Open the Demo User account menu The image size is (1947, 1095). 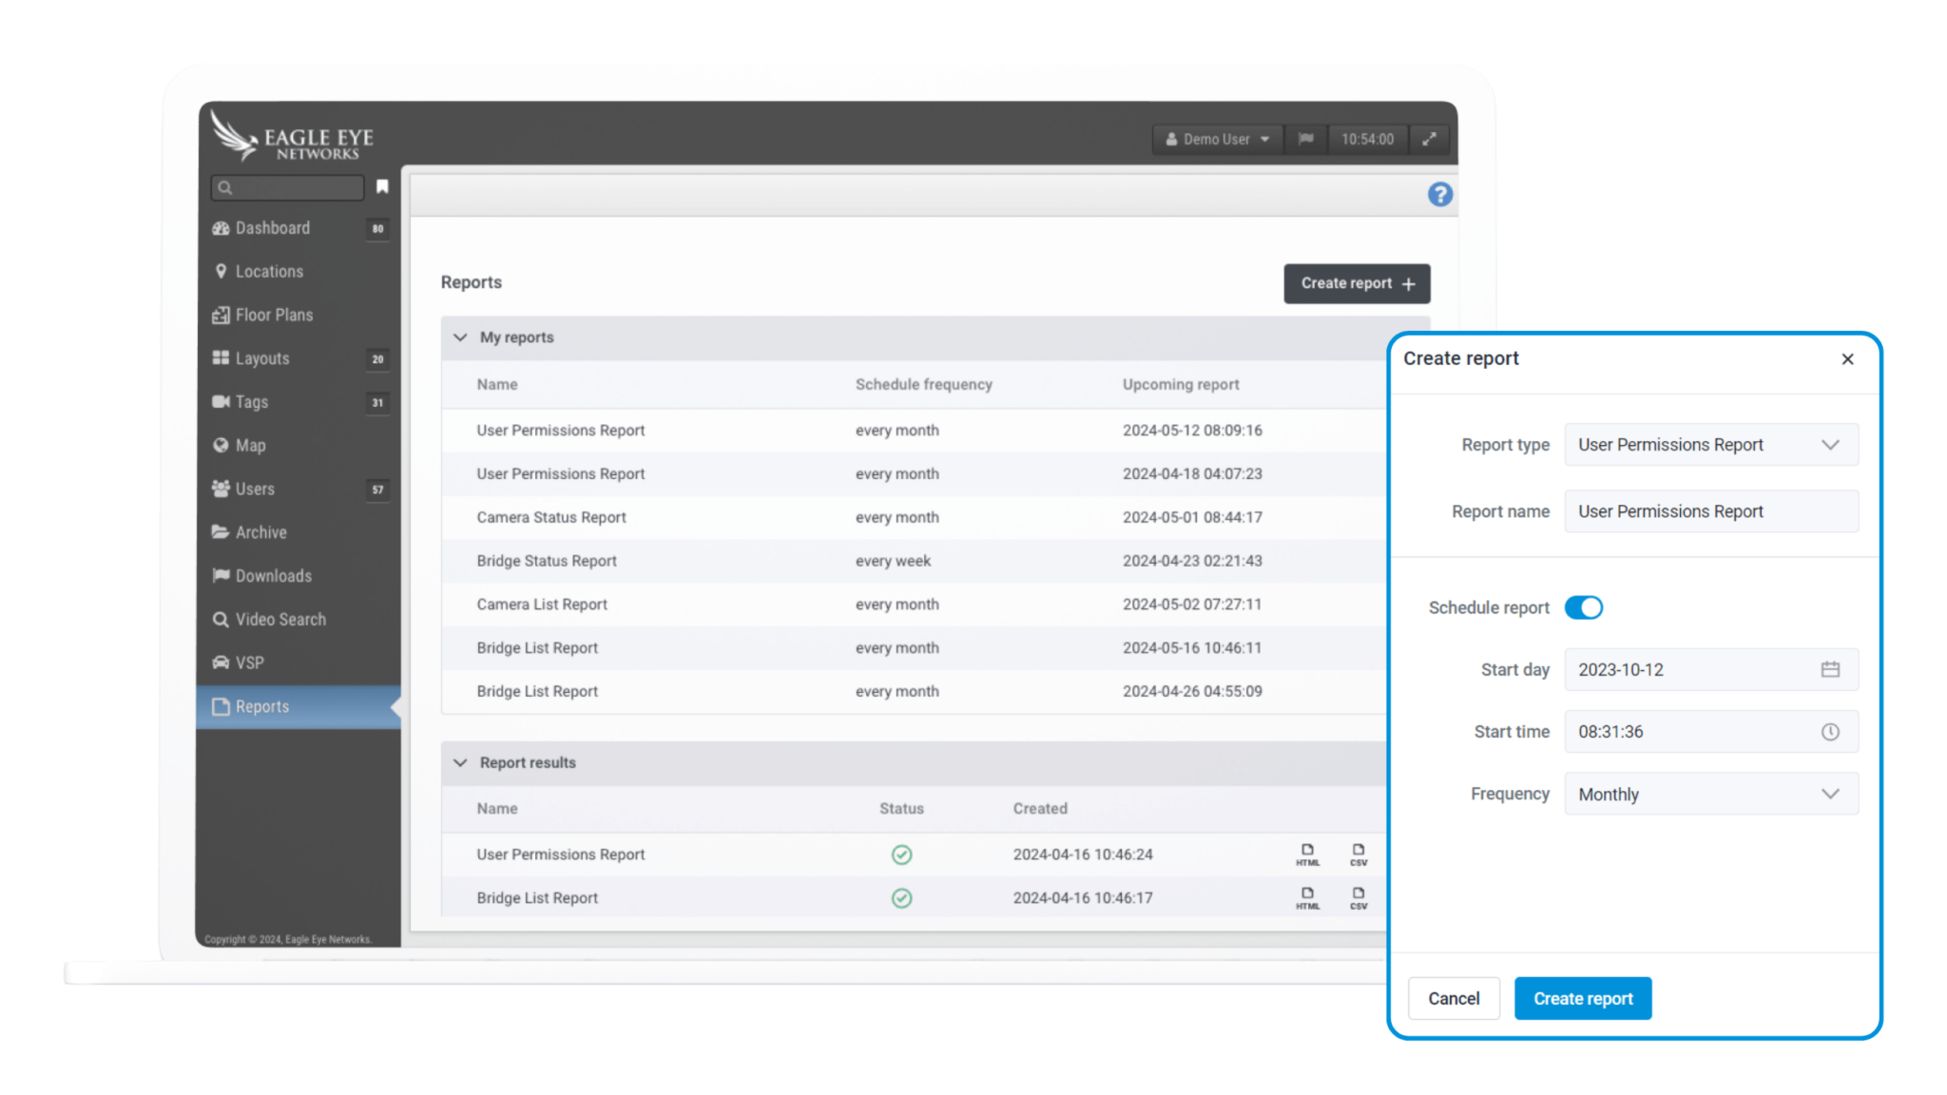(1217, 139)
